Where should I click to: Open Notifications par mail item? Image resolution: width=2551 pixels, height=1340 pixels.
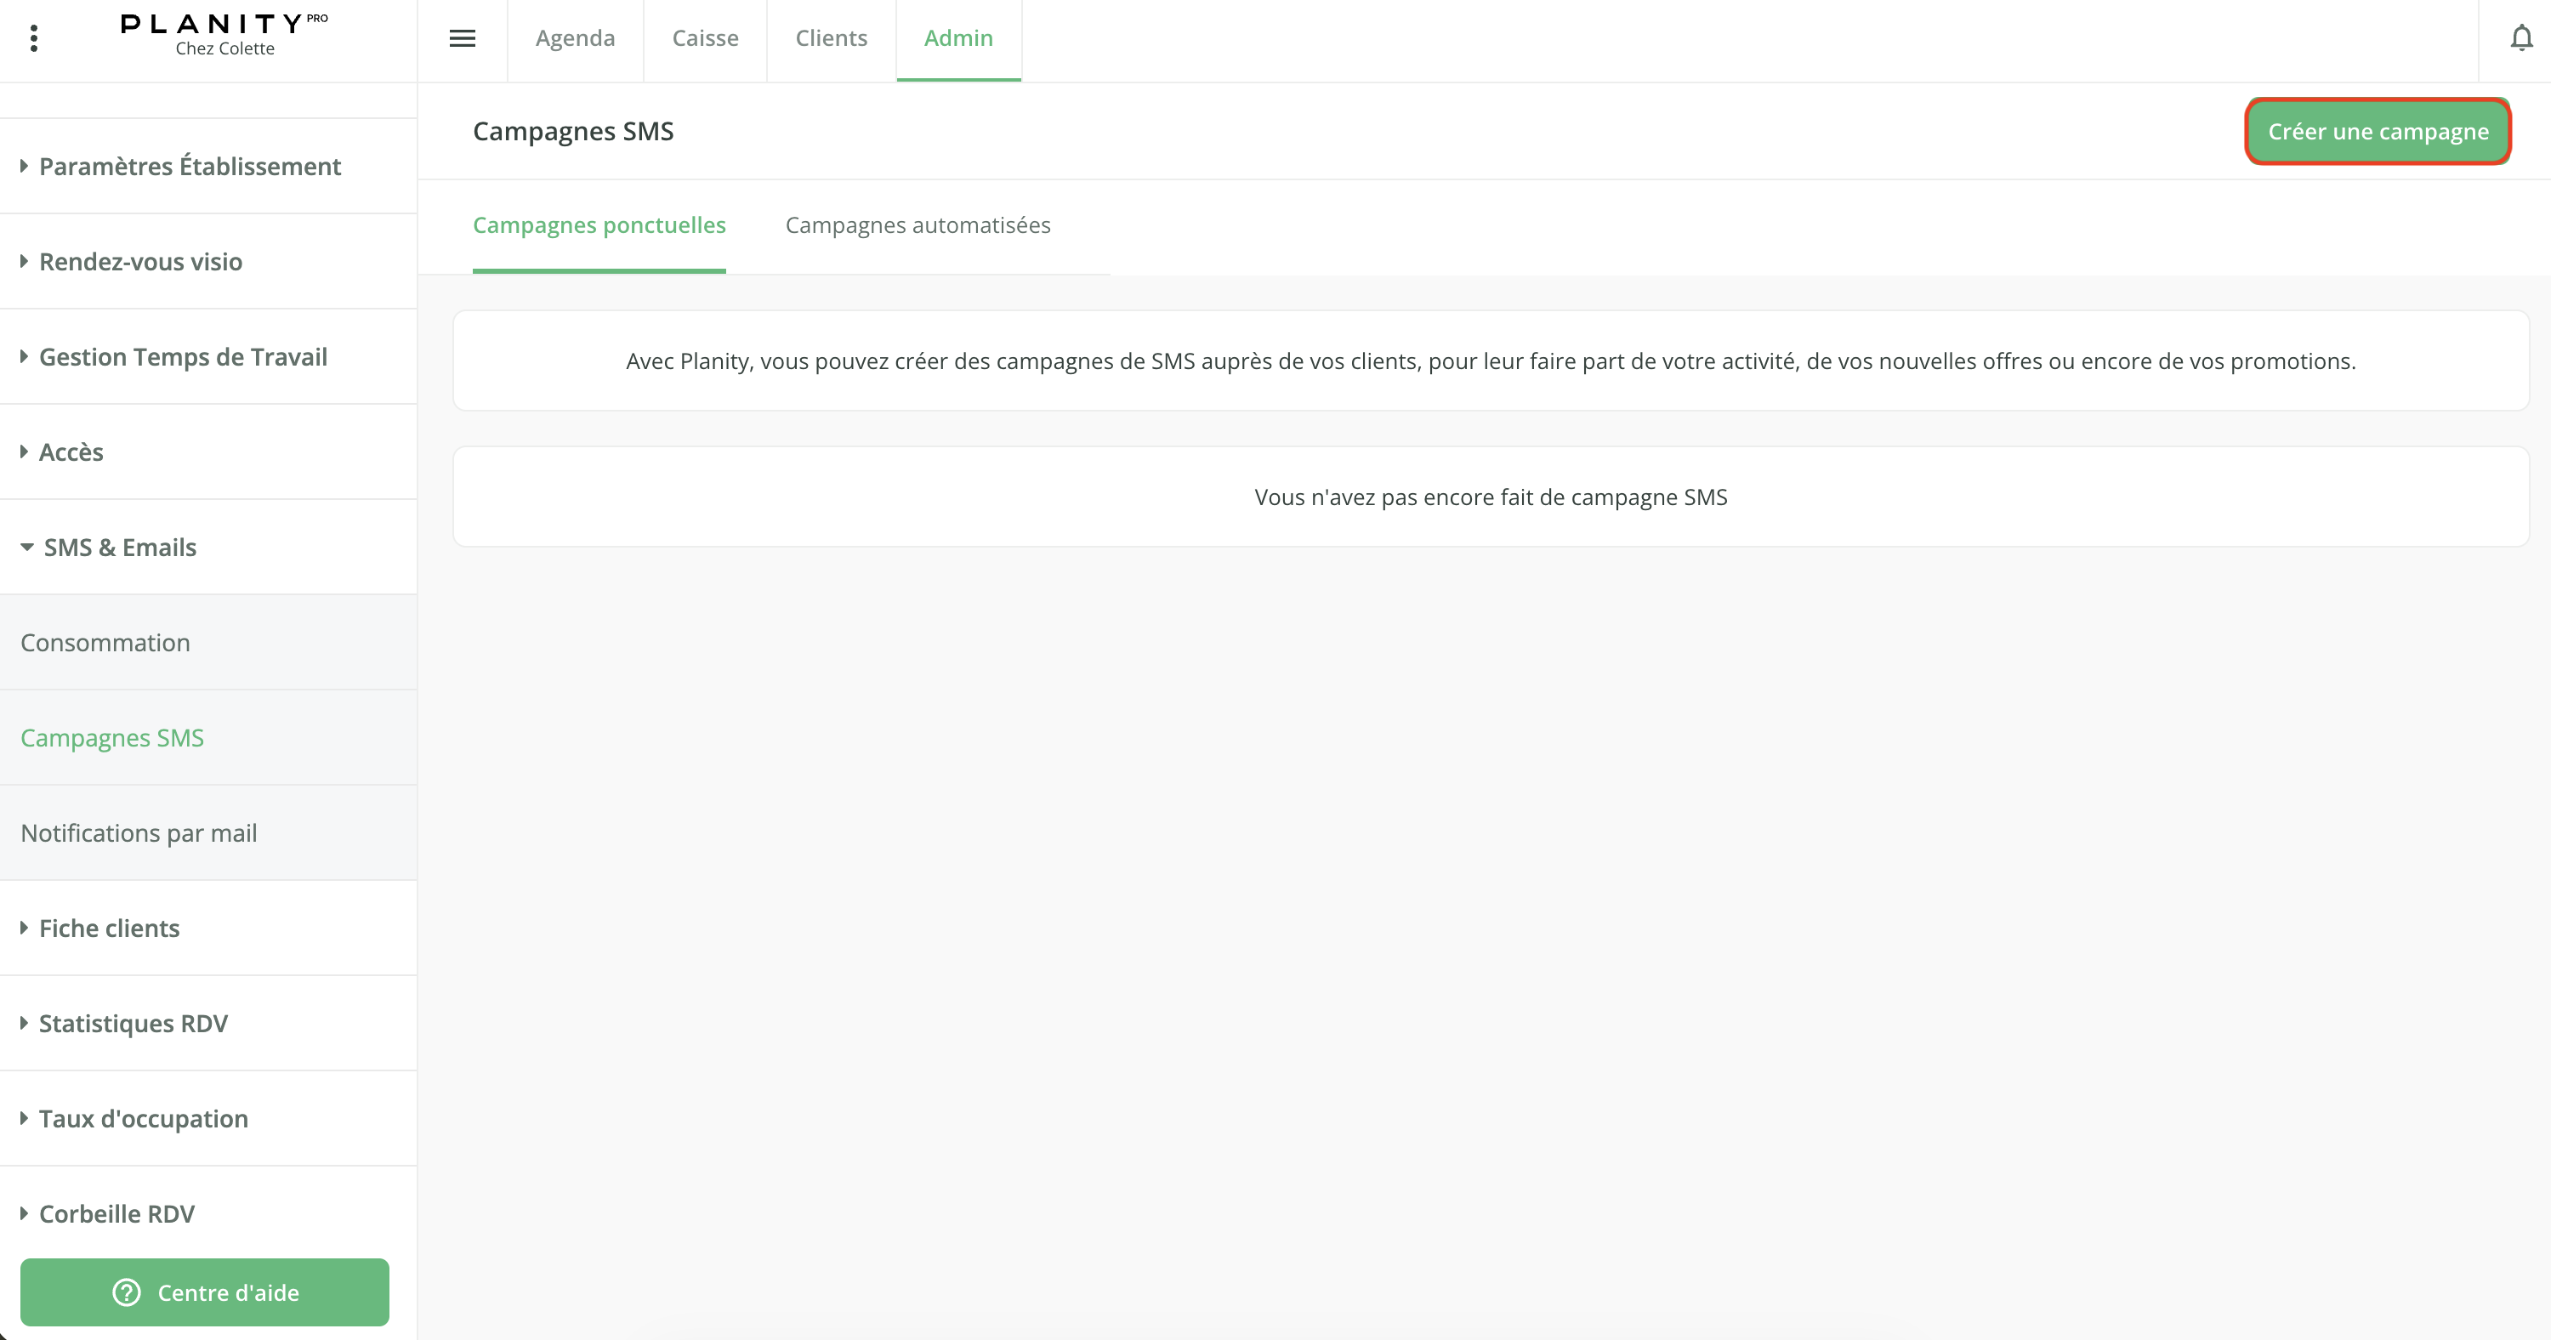click(139, 833)
